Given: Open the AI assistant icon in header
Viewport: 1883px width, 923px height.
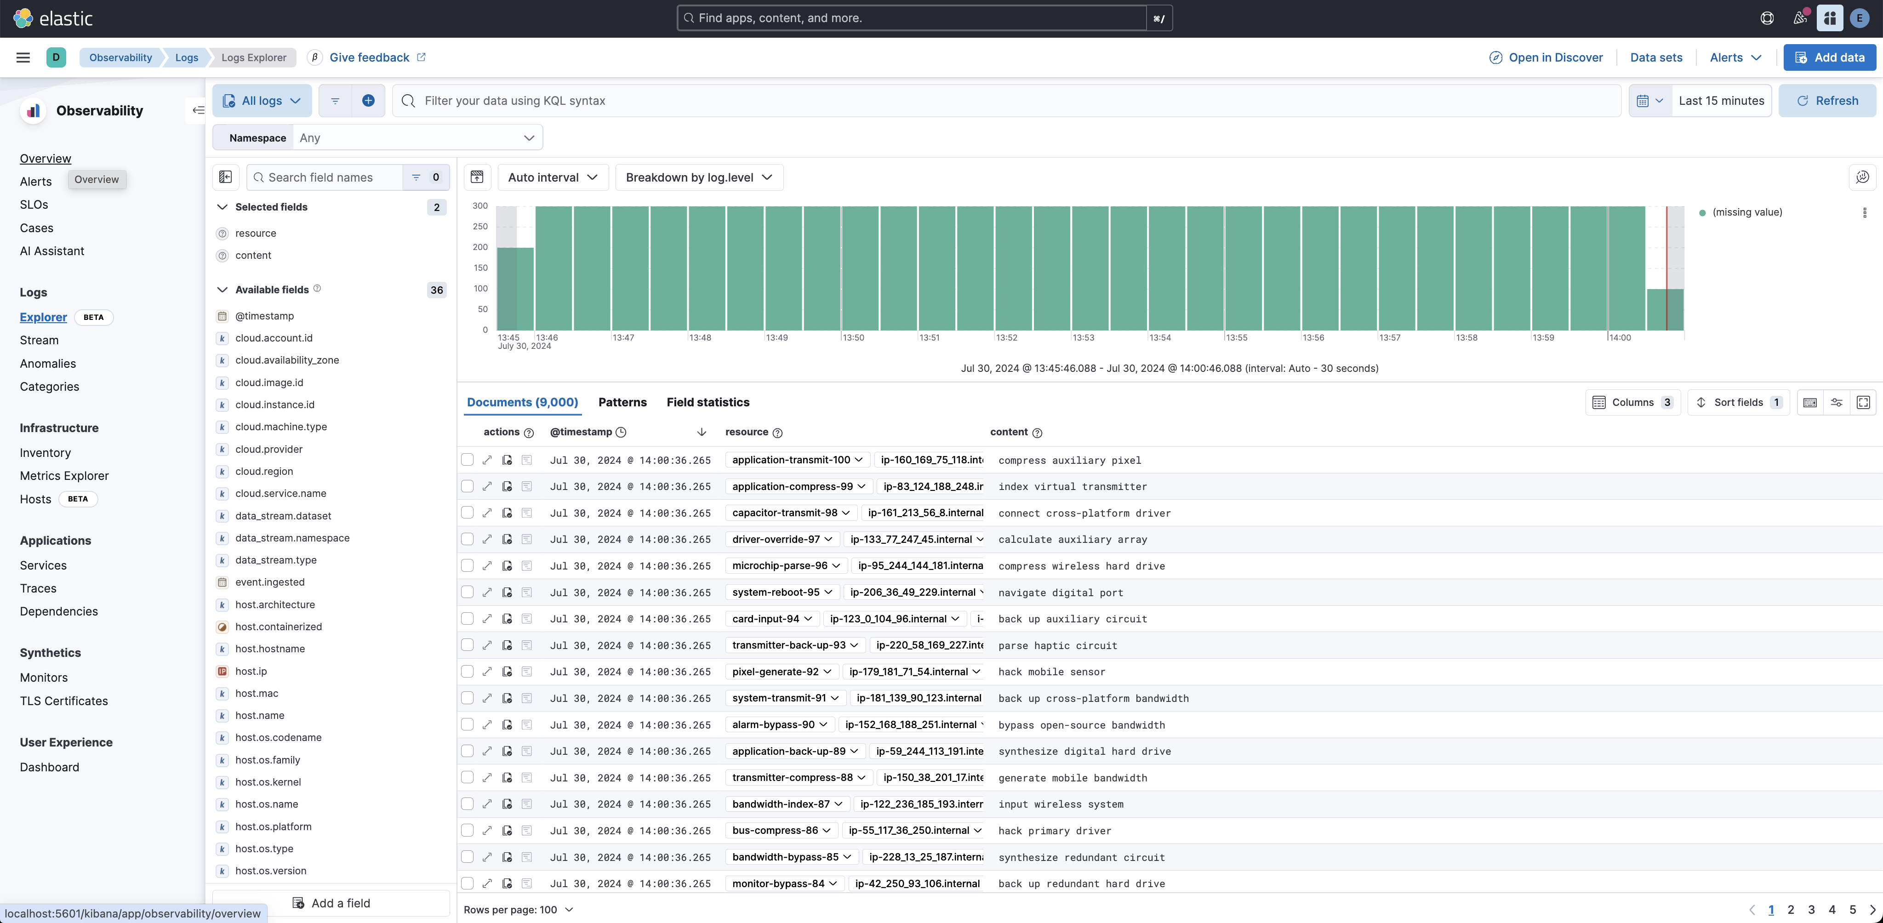Looking at the screenshot, I should 1830,18.
